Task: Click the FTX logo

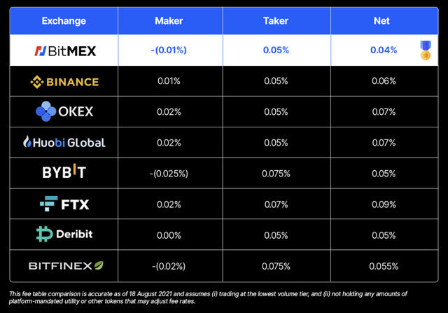Action: click(x=64, y=204)
